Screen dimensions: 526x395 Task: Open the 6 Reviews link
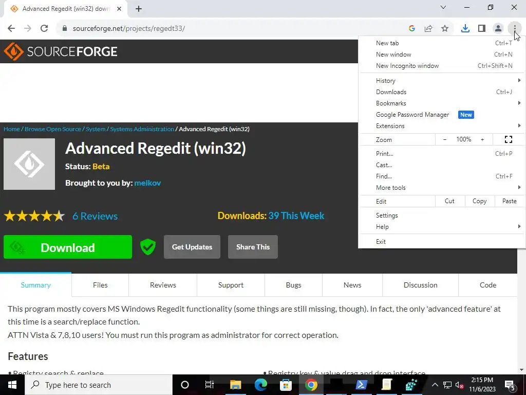tap(95, 216)
